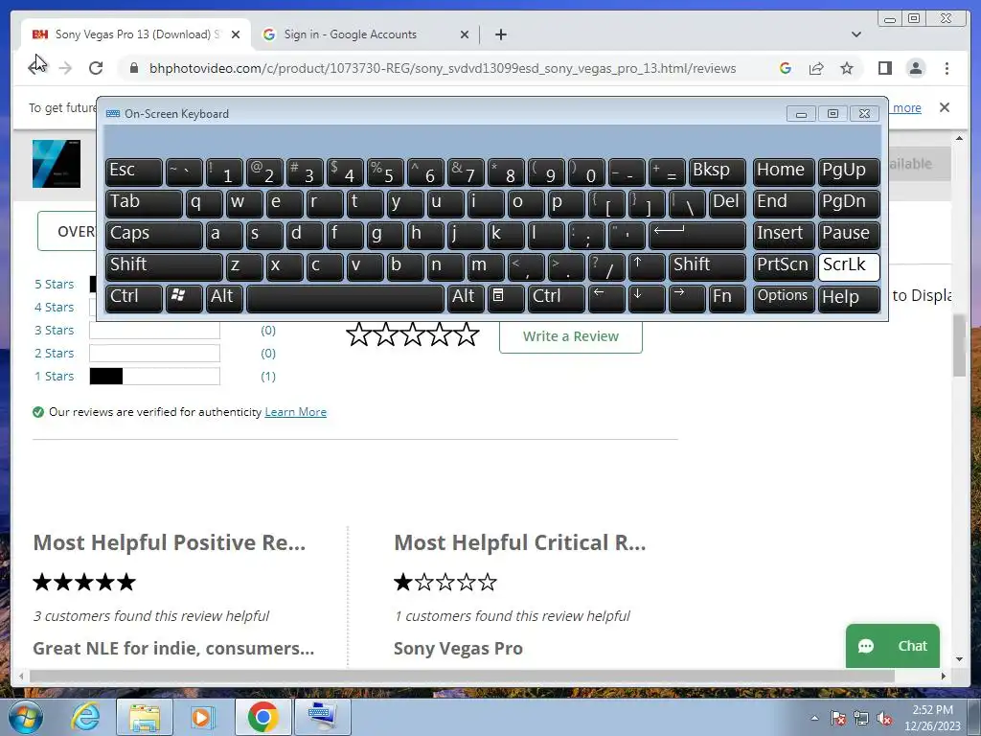Viewport: 981px width, 736px height.
Task: View site information via the padlock icon
Action: tap(133, 68)
